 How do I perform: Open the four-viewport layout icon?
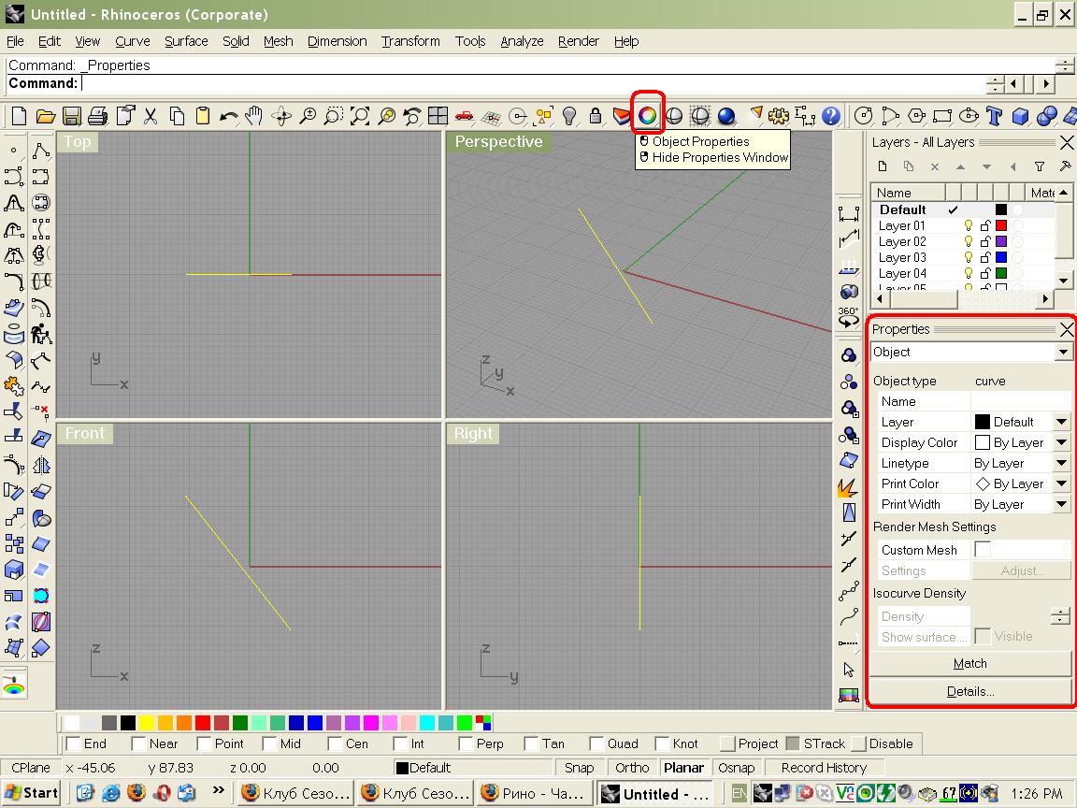pos(438,116)
